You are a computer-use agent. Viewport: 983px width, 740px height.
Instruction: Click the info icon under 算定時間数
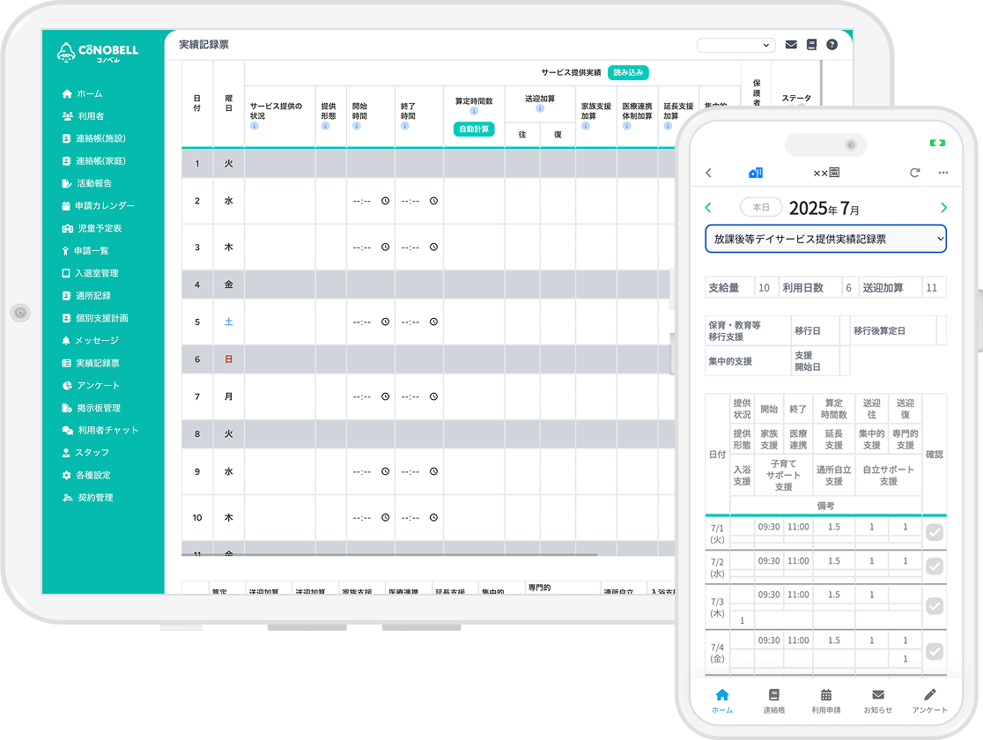[x=474, y=112]
